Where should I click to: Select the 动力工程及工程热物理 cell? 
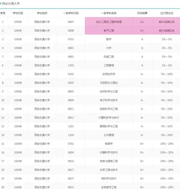(x=109, y=22)
